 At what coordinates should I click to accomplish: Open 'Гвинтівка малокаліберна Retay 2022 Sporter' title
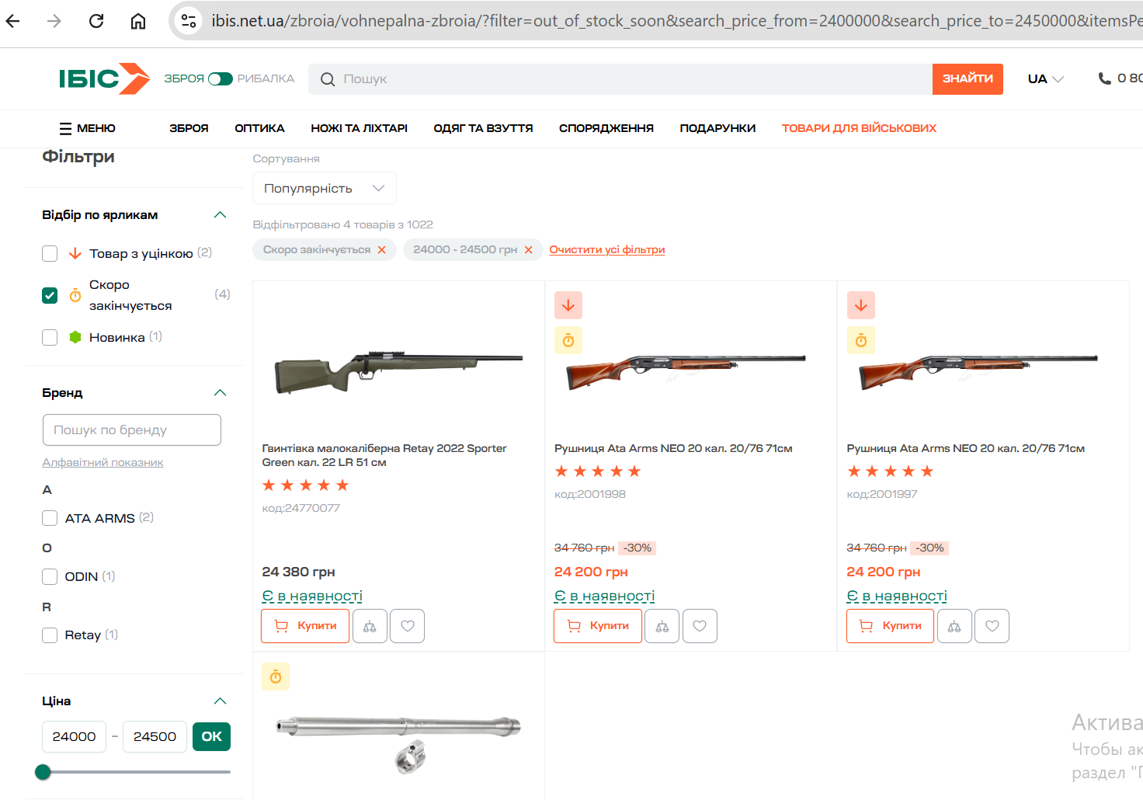click(x=384, y=455)
